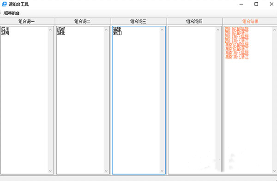Click the app icon in title bar
Viewport: 277px width, 181px height.
[4, 4]
